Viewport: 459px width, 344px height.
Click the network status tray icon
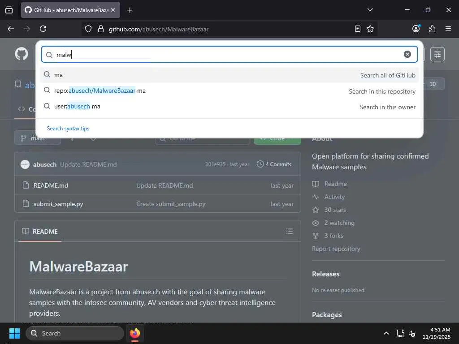[400, 333]
